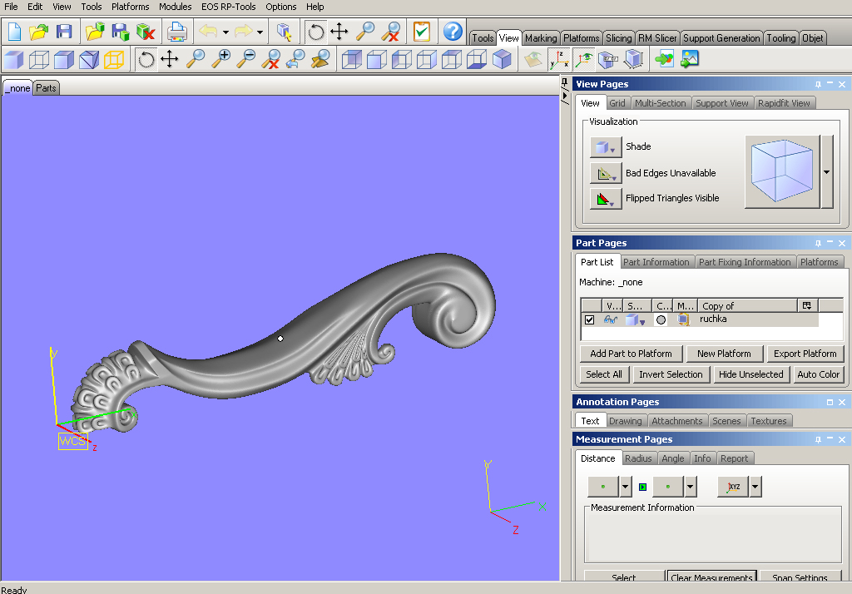Open the clipboard checkmark icon

(422, 32)
